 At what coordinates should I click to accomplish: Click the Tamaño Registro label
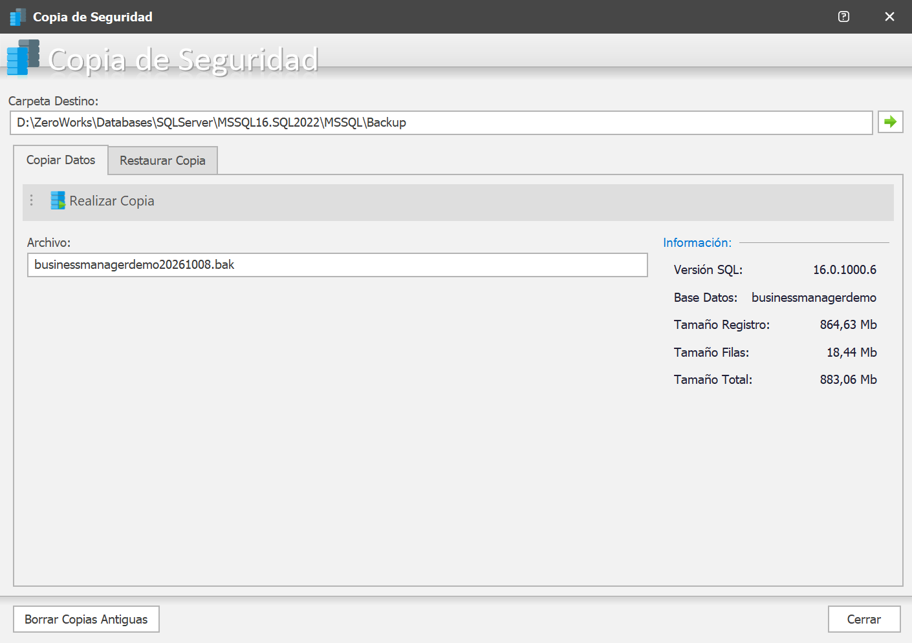(722, 325)
